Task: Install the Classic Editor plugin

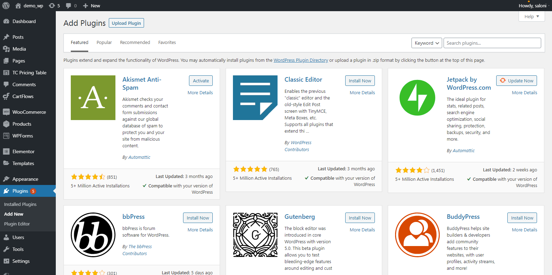Action: [360, 81]
